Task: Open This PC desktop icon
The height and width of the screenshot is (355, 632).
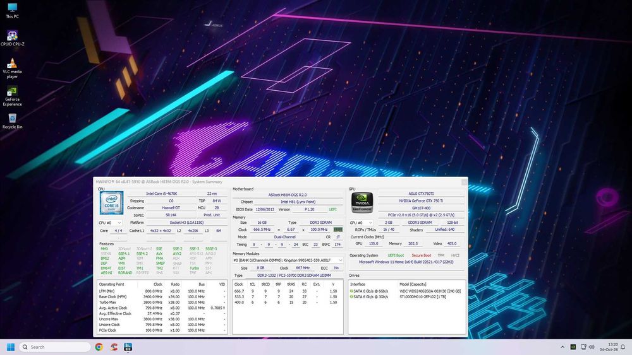Action: click(12, 11)
